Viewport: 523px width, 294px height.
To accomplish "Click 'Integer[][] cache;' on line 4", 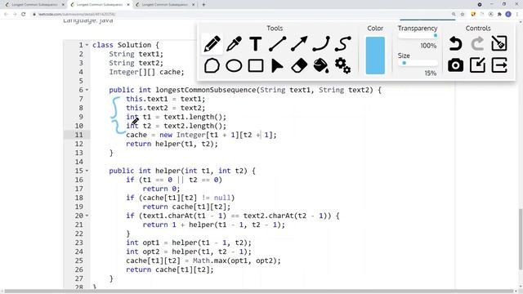I will [146, 72].
